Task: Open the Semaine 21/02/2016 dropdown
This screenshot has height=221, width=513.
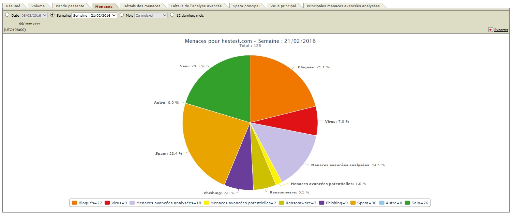Action: click(x=94, y=15)
